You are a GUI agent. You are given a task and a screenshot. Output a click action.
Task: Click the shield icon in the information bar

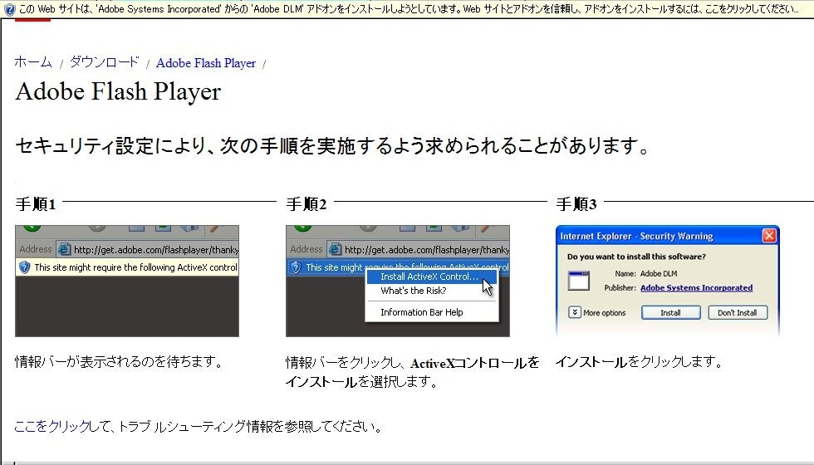[9, 9]
